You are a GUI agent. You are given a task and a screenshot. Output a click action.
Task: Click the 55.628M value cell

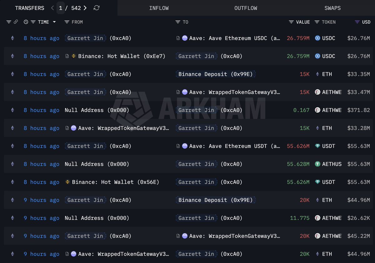[298, 164]
